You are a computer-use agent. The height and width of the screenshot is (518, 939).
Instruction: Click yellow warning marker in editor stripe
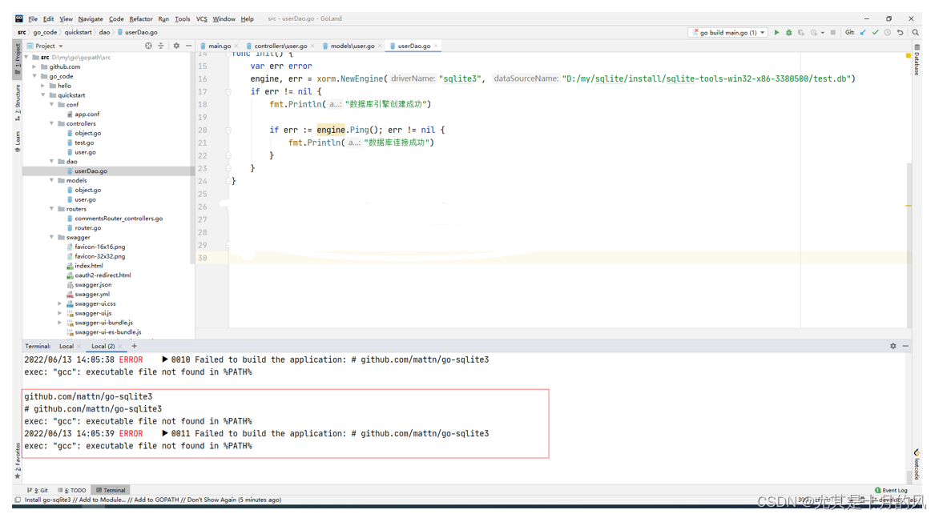(x=909, y=55)
